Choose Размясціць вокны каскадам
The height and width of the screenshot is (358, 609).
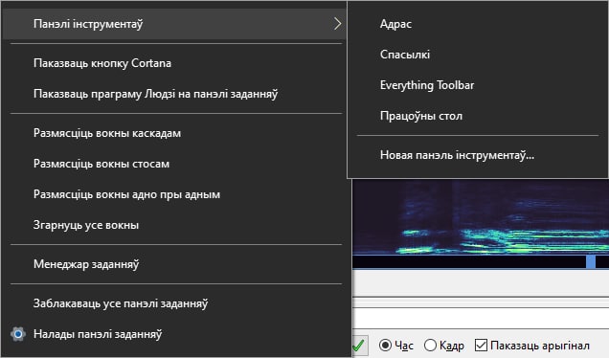pyautogui.click(x=173, y=133)
